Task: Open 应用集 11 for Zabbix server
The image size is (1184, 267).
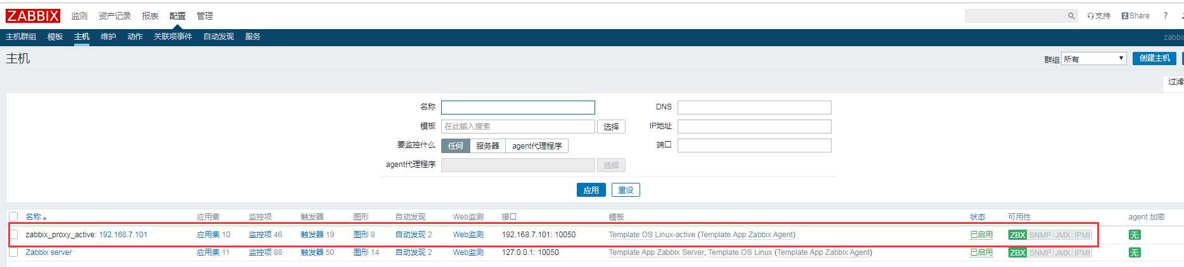Action: tap(208, 252)
